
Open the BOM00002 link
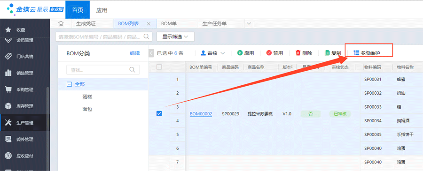pyautogui.click(x=201, y=114)
